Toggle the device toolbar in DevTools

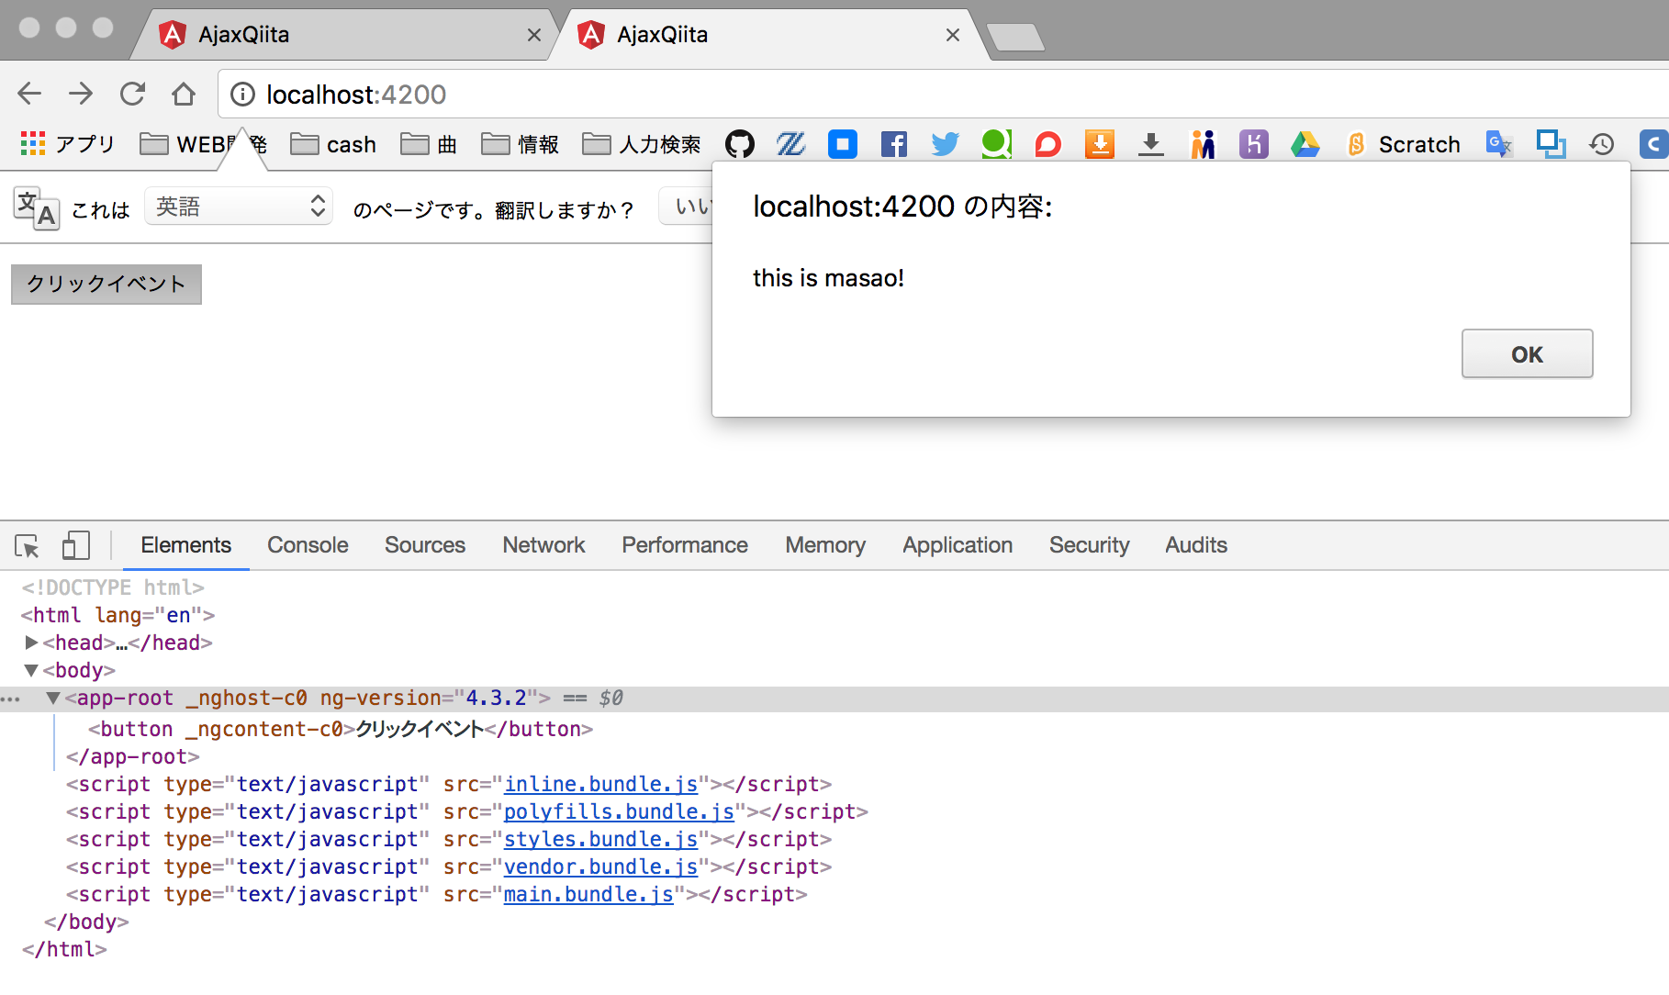(75, 545)
